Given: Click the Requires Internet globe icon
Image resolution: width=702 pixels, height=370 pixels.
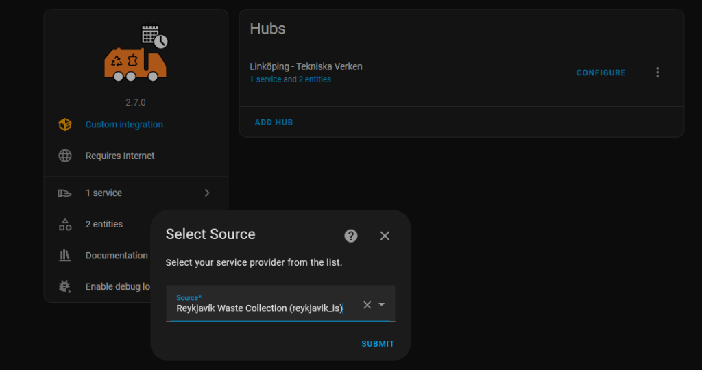Looking at the screenshot, I should click(x=65, y=156).
